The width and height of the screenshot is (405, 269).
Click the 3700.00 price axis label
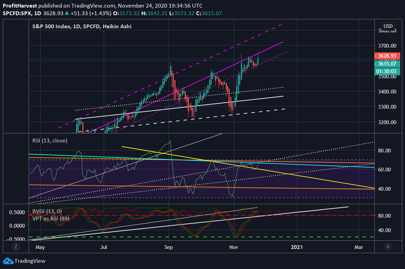387,46
